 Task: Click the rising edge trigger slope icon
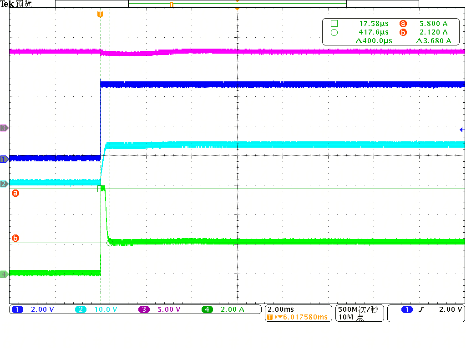(421, 309)
